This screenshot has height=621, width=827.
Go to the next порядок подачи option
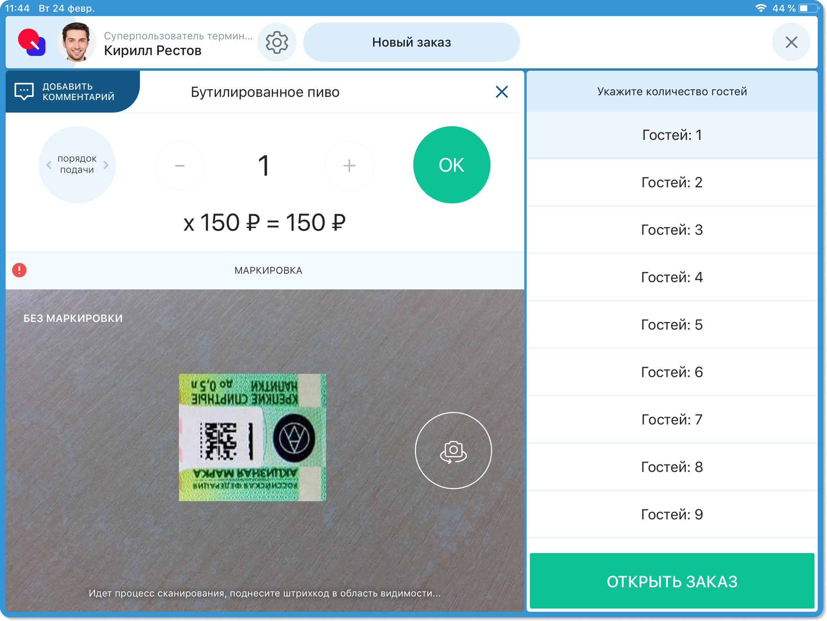pyautogui.click(x=106, y=165)
